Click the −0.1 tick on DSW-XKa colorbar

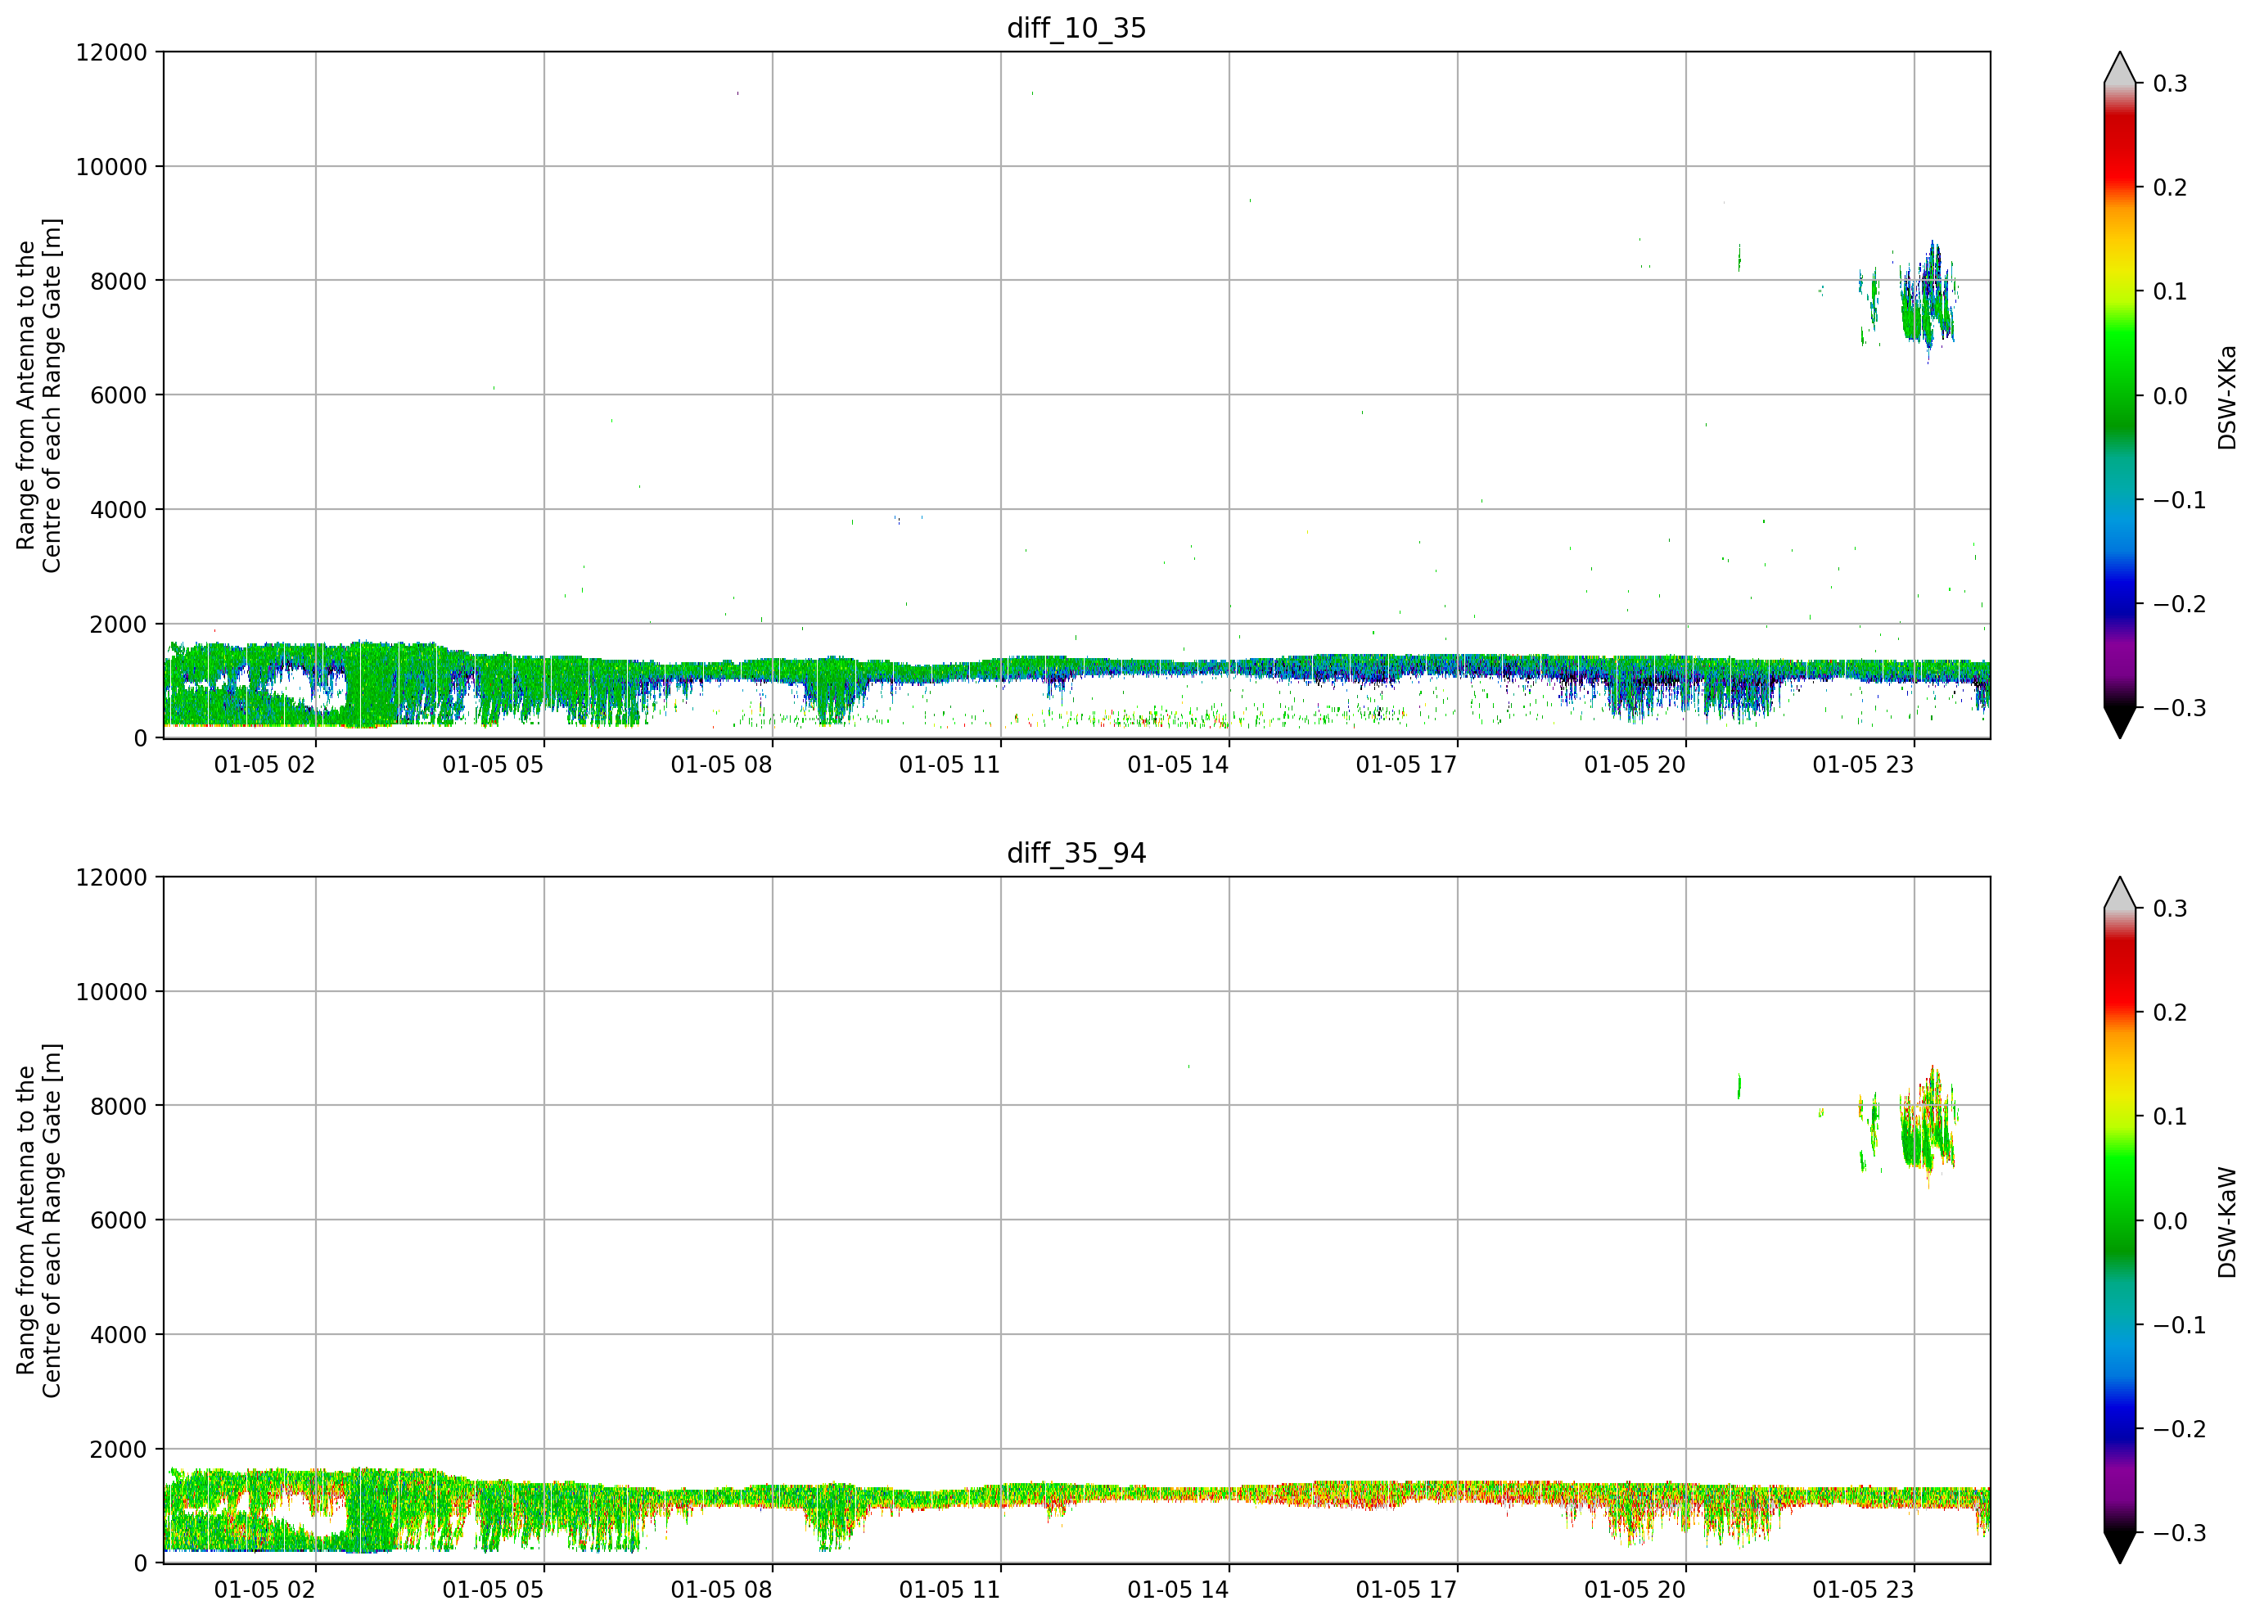point(2180,500)
